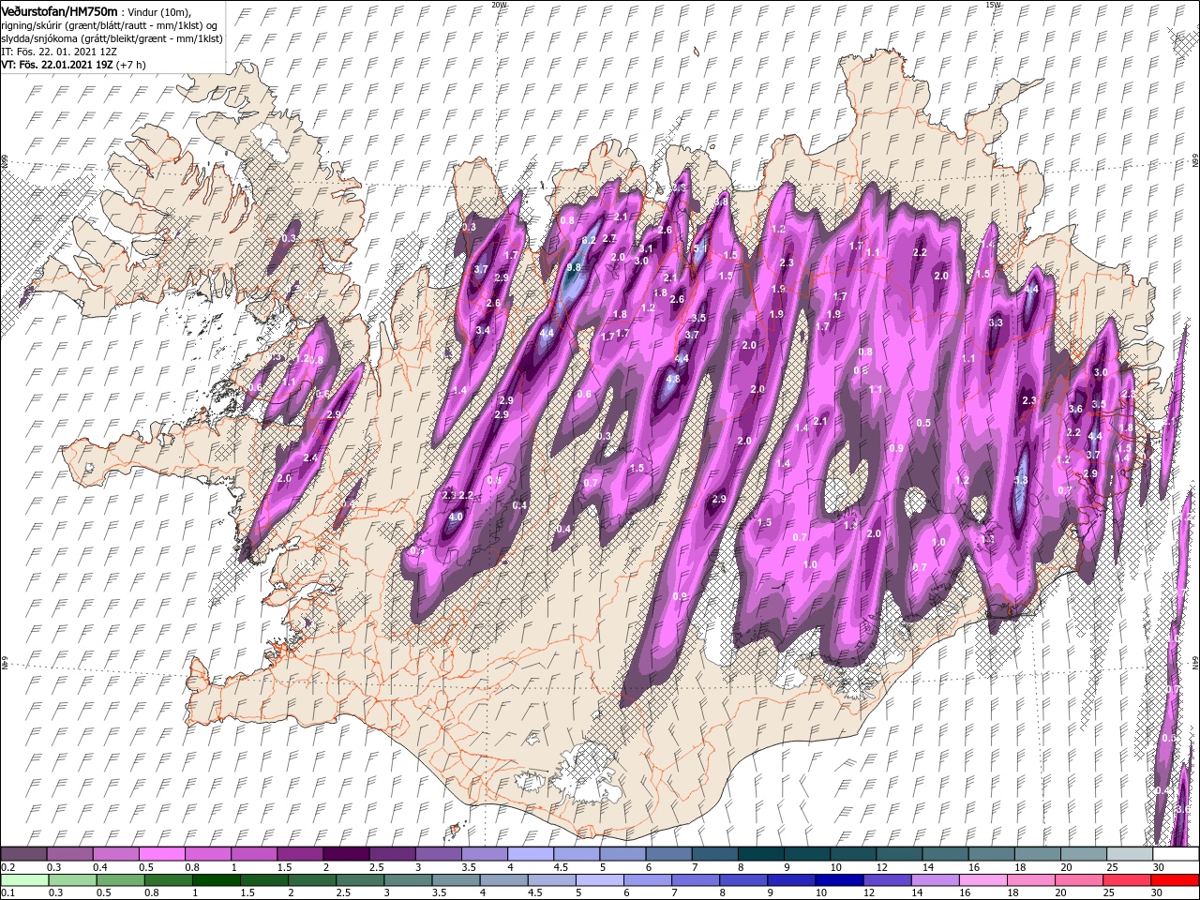Select top-row dark purple swatch 2–2.5
This screenshot has height=900, width=1200.
point(345,854)
